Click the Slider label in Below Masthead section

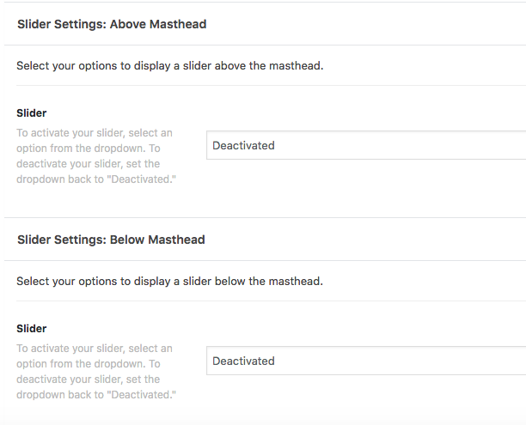pos(32,329)
